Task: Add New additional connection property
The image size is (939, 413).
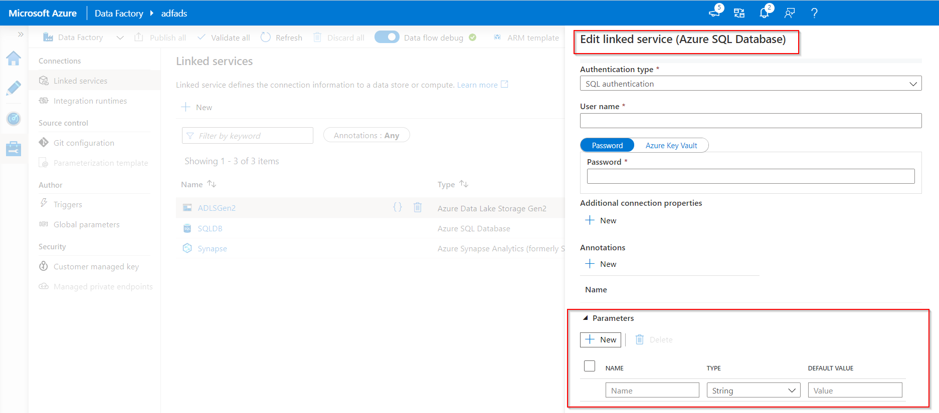Action: pos(601,220)
